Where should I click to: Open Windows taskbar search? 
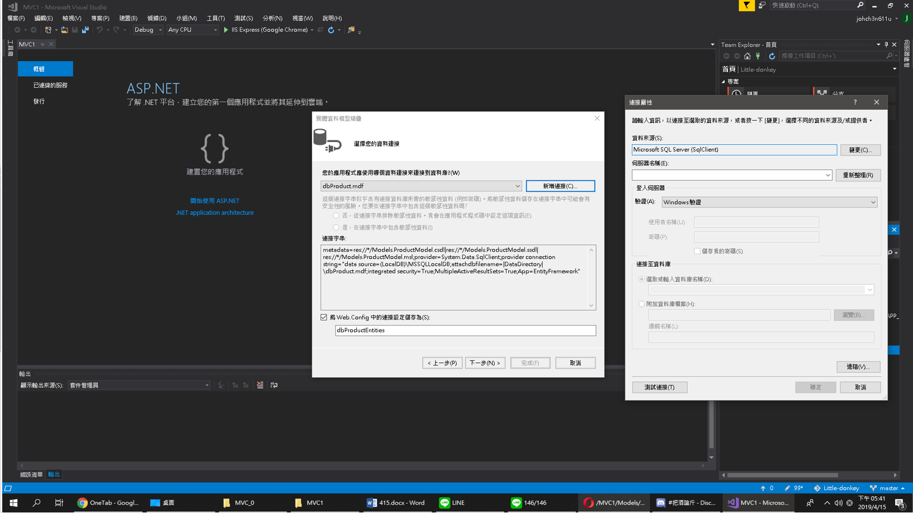[x=36, y=503]
